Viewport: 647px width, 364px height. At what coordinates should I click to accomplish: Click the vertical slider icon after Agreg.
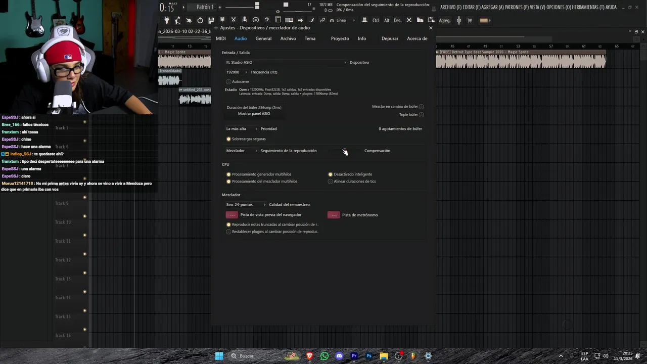[x=459, y=20]
